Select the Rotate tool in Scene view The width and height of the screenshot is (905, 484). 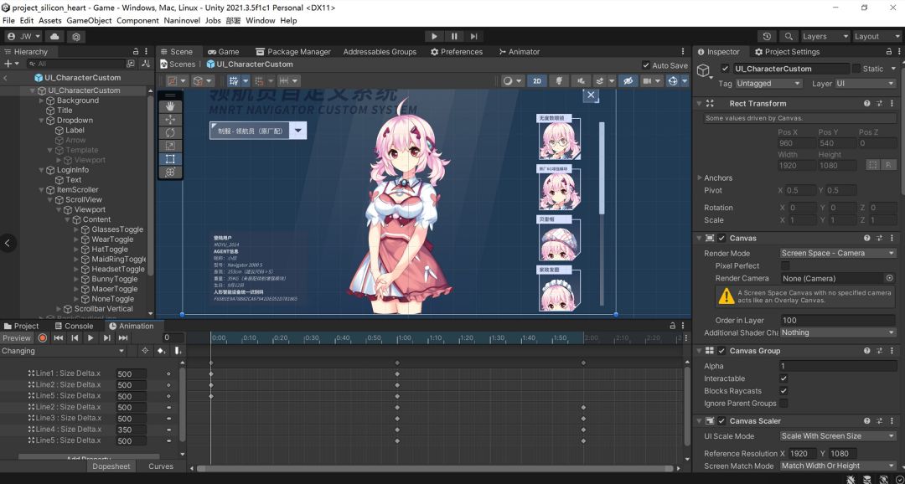pyautogui.click(x=170, y=132)
